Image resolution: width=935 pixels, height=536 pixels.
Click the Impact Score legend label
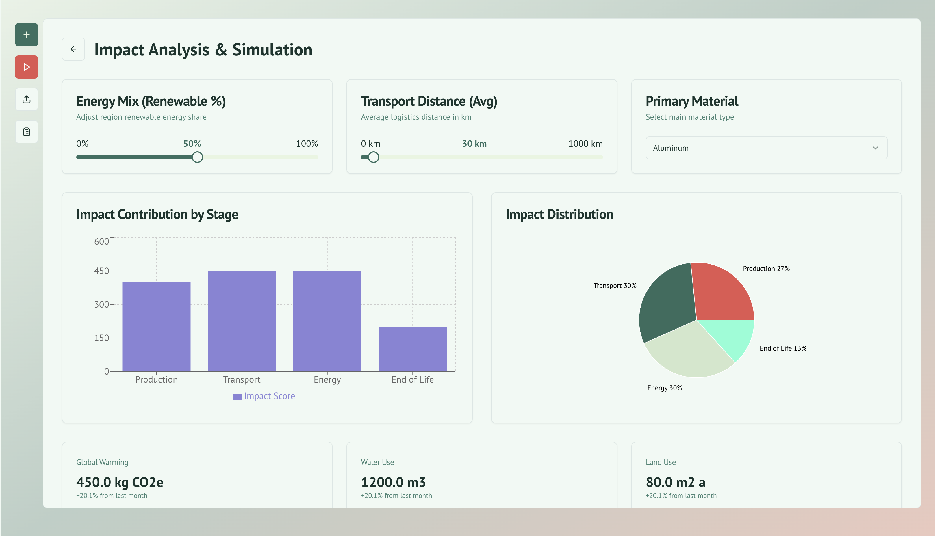point(269,396)
